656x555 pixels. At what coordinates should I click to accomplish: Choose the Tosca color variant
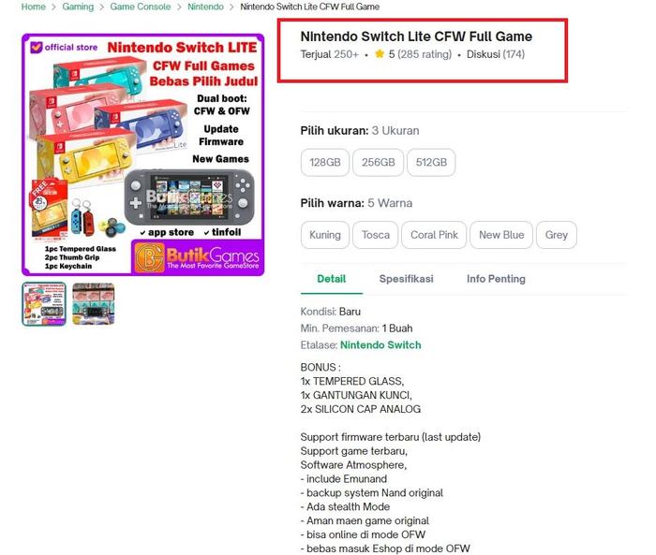375,235
